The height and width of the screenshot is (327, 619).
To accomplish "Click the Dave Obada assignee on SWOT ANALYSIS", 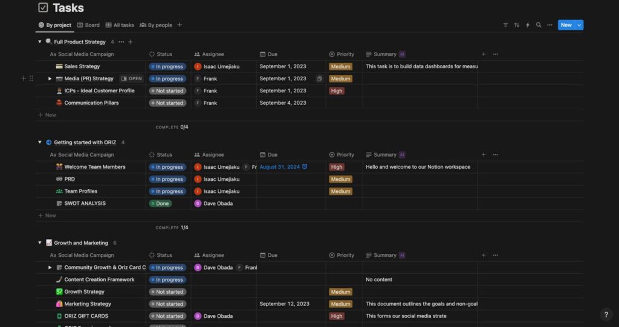I will click(213, 203).
